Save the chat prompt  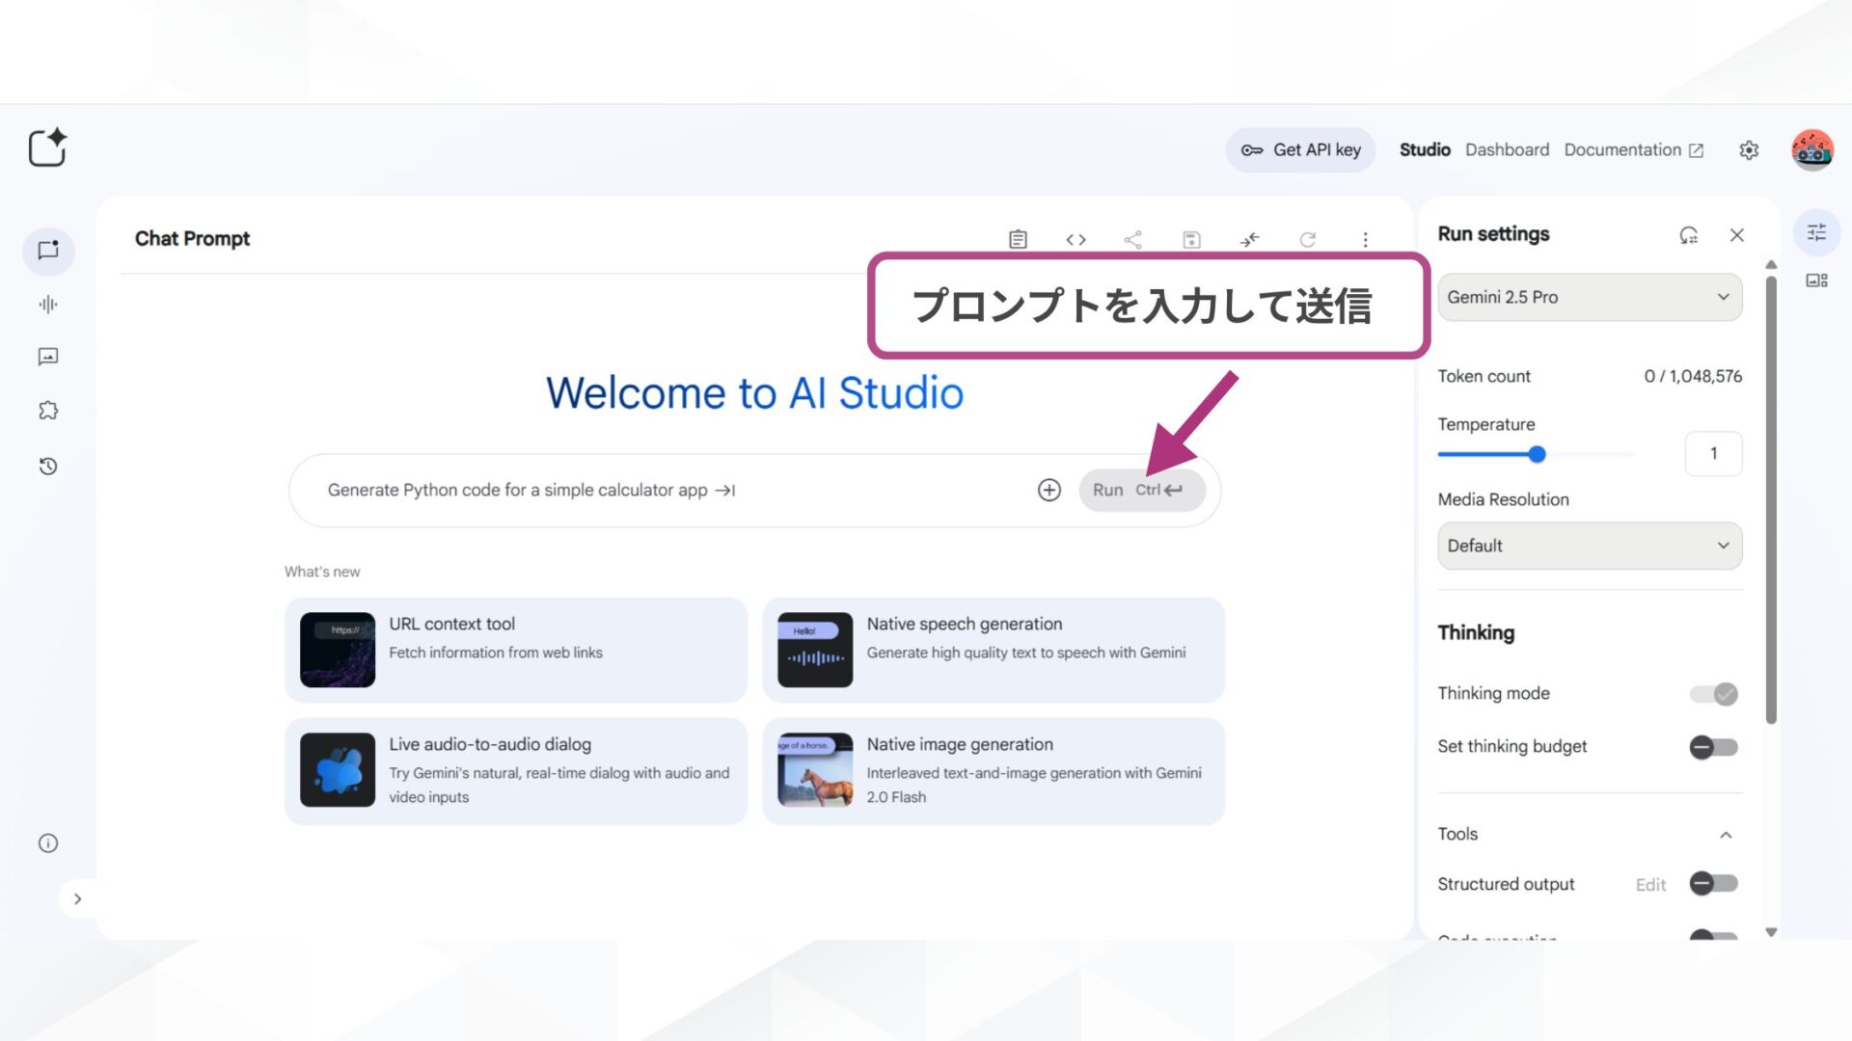[x=1191, y=239]
